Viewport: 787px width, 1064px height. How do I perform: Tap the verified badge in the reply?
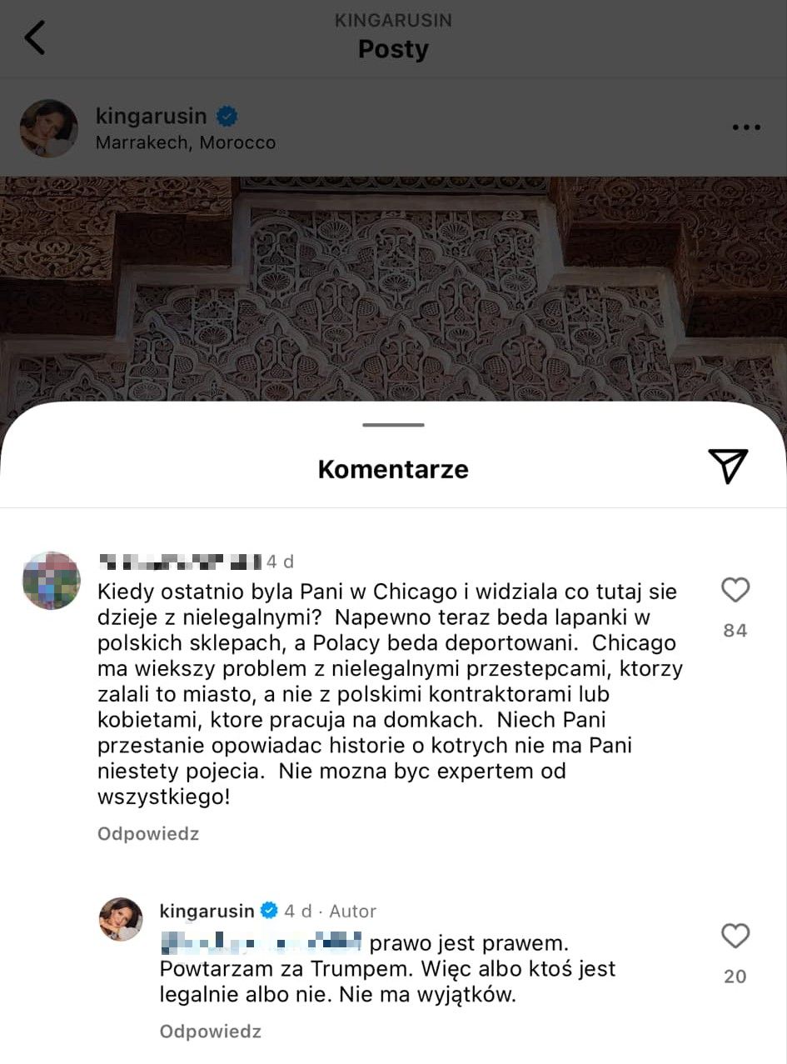pyautogui.click(x=269, y=911)
